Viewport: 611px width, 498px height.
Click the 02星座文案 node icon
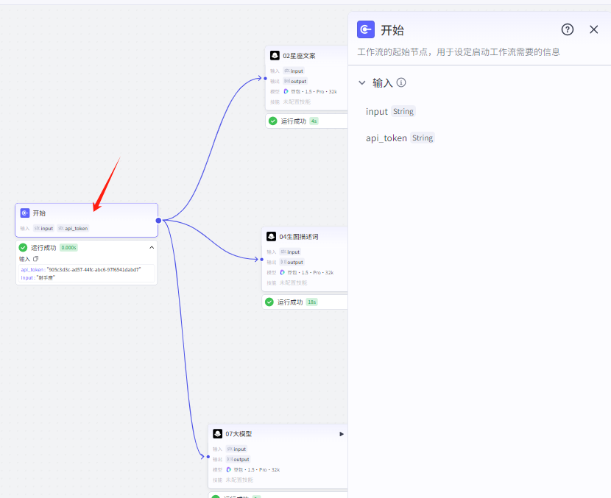275,56
